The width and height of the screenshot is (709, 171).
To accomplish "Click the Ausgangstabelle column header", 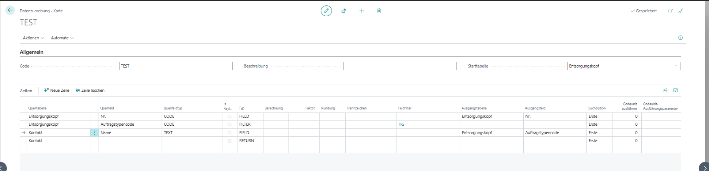I will (474, 108).
